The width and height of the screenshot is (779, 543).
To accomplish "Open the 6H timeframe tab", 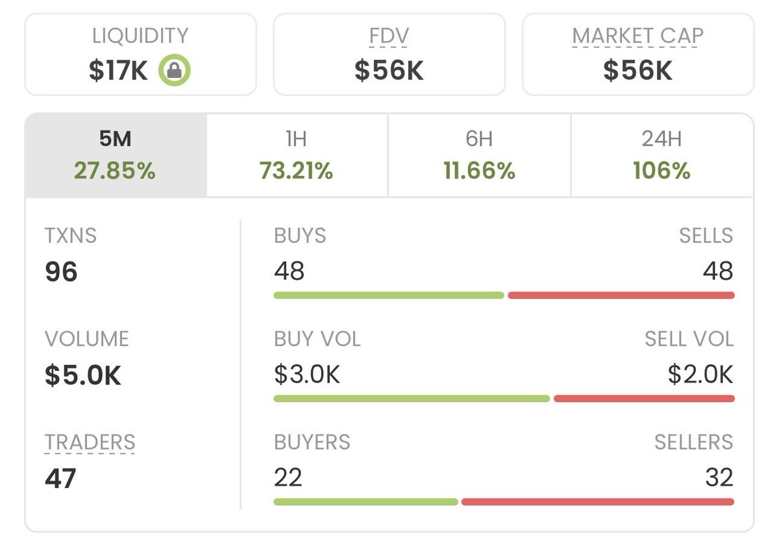I will click(x=479, y=155).
